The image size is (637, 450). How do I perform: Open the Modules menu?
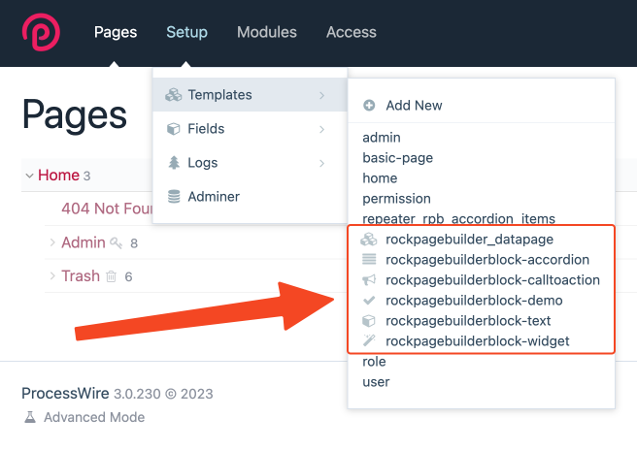267,32
